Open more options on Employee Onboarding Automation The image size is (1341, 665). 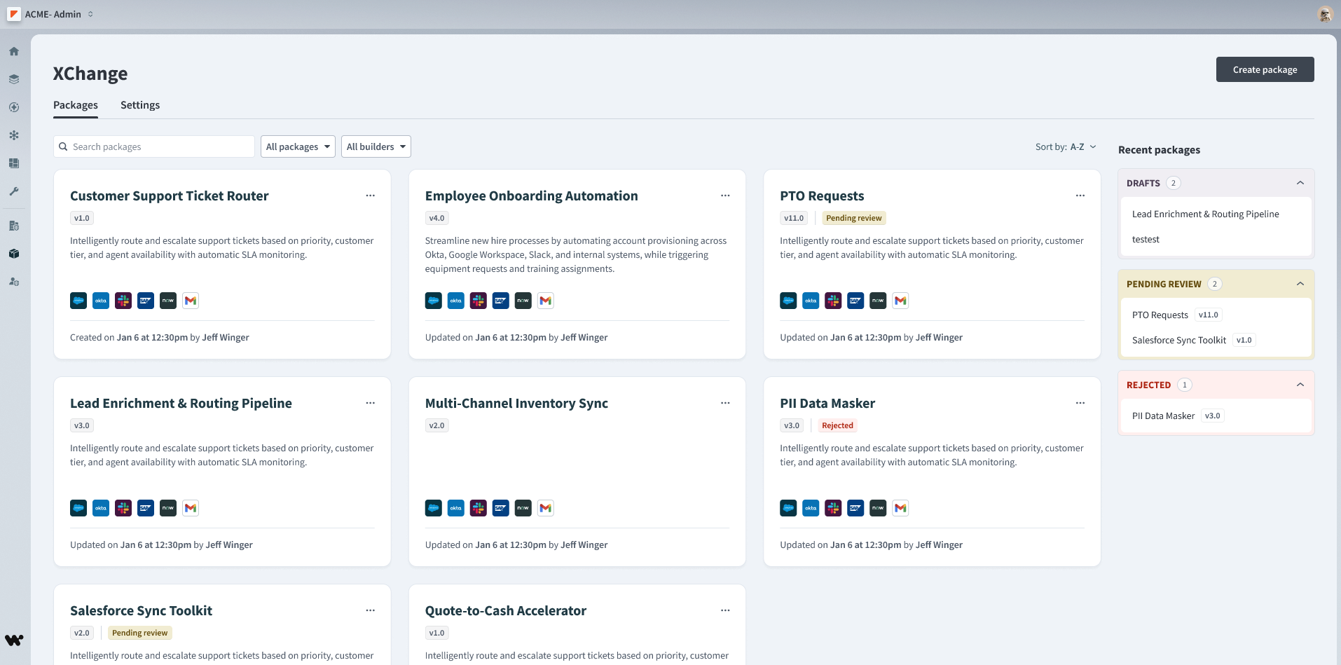[725, 196]
